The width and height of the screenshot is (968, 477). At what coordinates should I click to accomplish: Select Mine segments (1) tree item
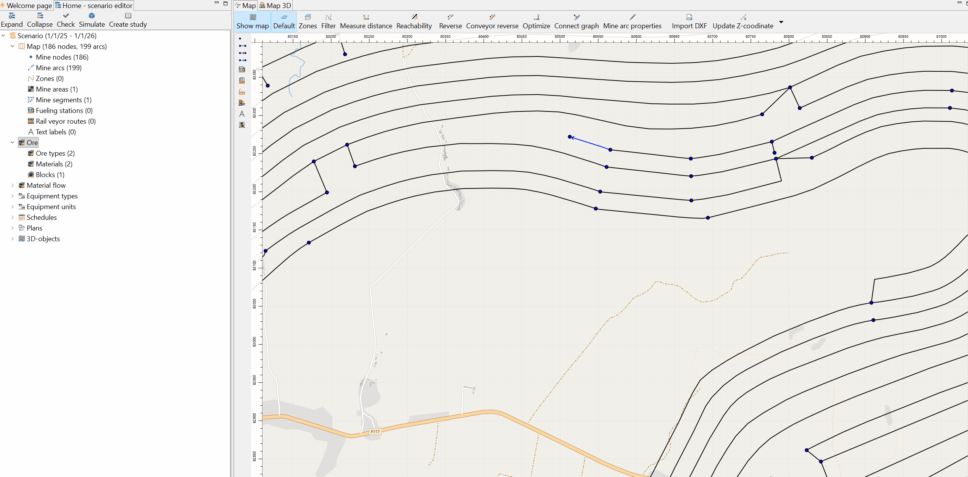pos(64,100)
